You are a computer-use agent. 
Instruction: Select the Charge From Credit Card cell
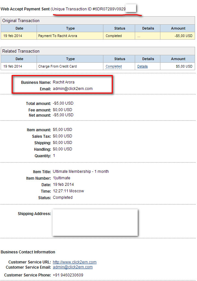[57, 66]
